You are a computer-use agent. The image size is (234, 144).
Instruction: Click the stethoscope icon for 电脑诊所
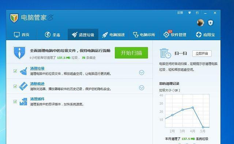coord(136,35)
